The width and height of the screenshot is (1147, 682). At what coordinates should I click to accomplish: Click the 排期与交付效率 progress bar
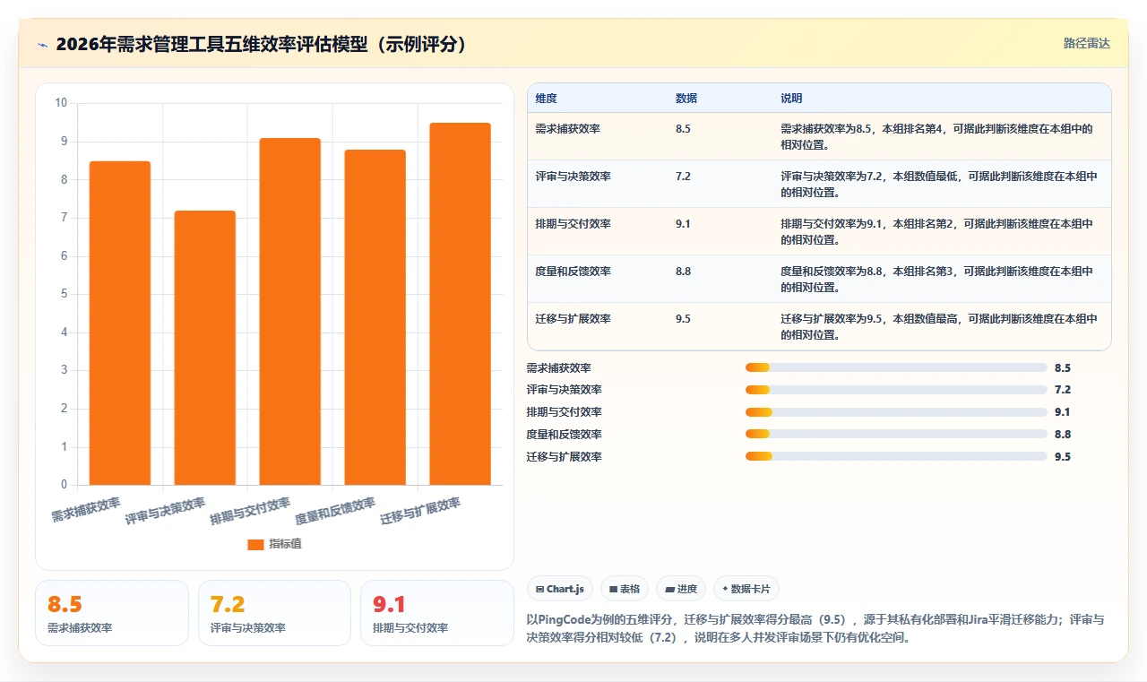coord(896,412)
